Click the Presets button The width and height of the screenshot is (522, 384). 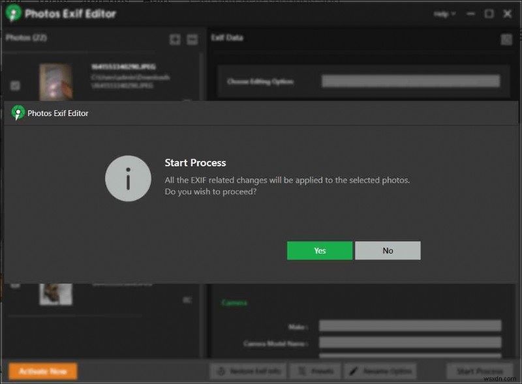coord(315,371)
